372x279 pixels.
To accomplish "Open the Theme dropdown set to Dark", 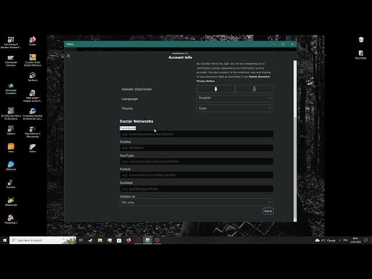I will (x=235, y=109).
